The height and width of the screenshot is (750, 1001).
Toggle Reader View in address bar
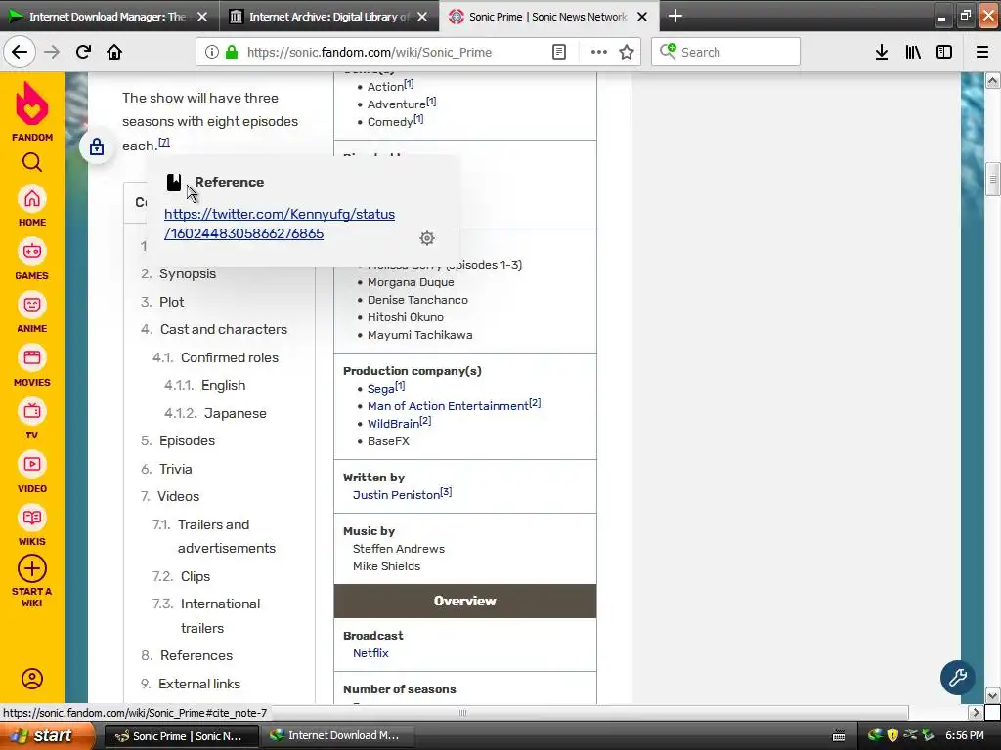(558, 52)
